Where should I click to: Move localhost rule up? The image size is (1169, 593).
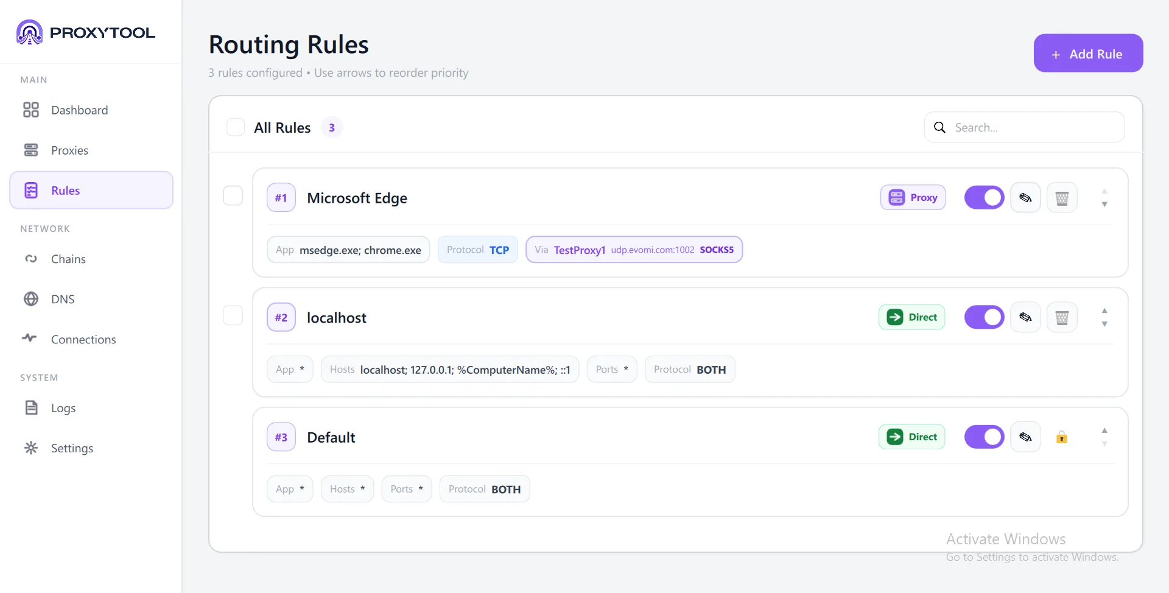(1104, 311)
